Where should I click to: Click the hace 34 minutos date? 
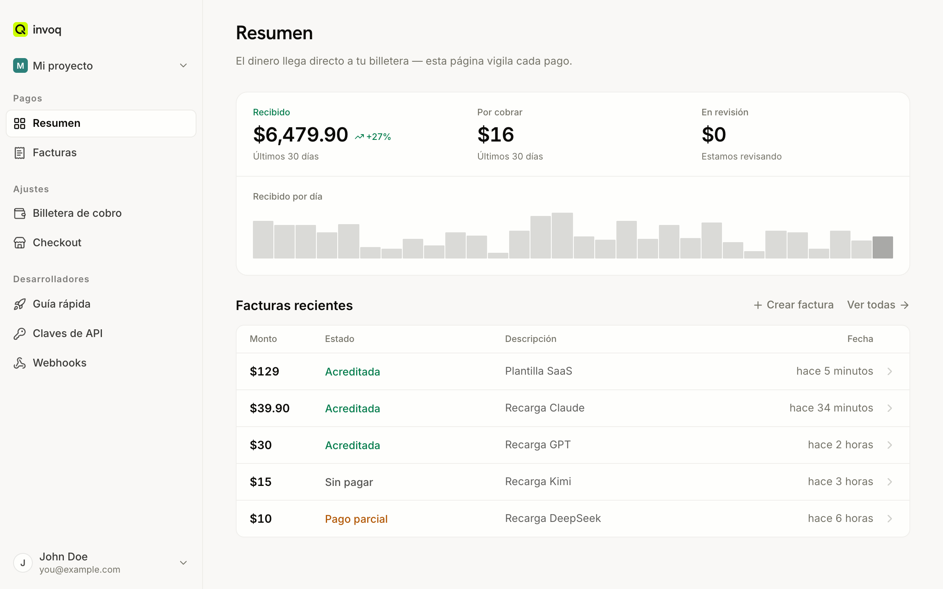(x=831, y=408)
